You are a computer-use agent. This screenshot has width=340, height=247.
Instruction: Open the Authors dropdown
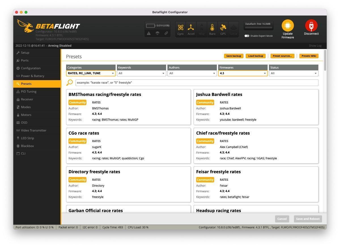pos(192,73)
